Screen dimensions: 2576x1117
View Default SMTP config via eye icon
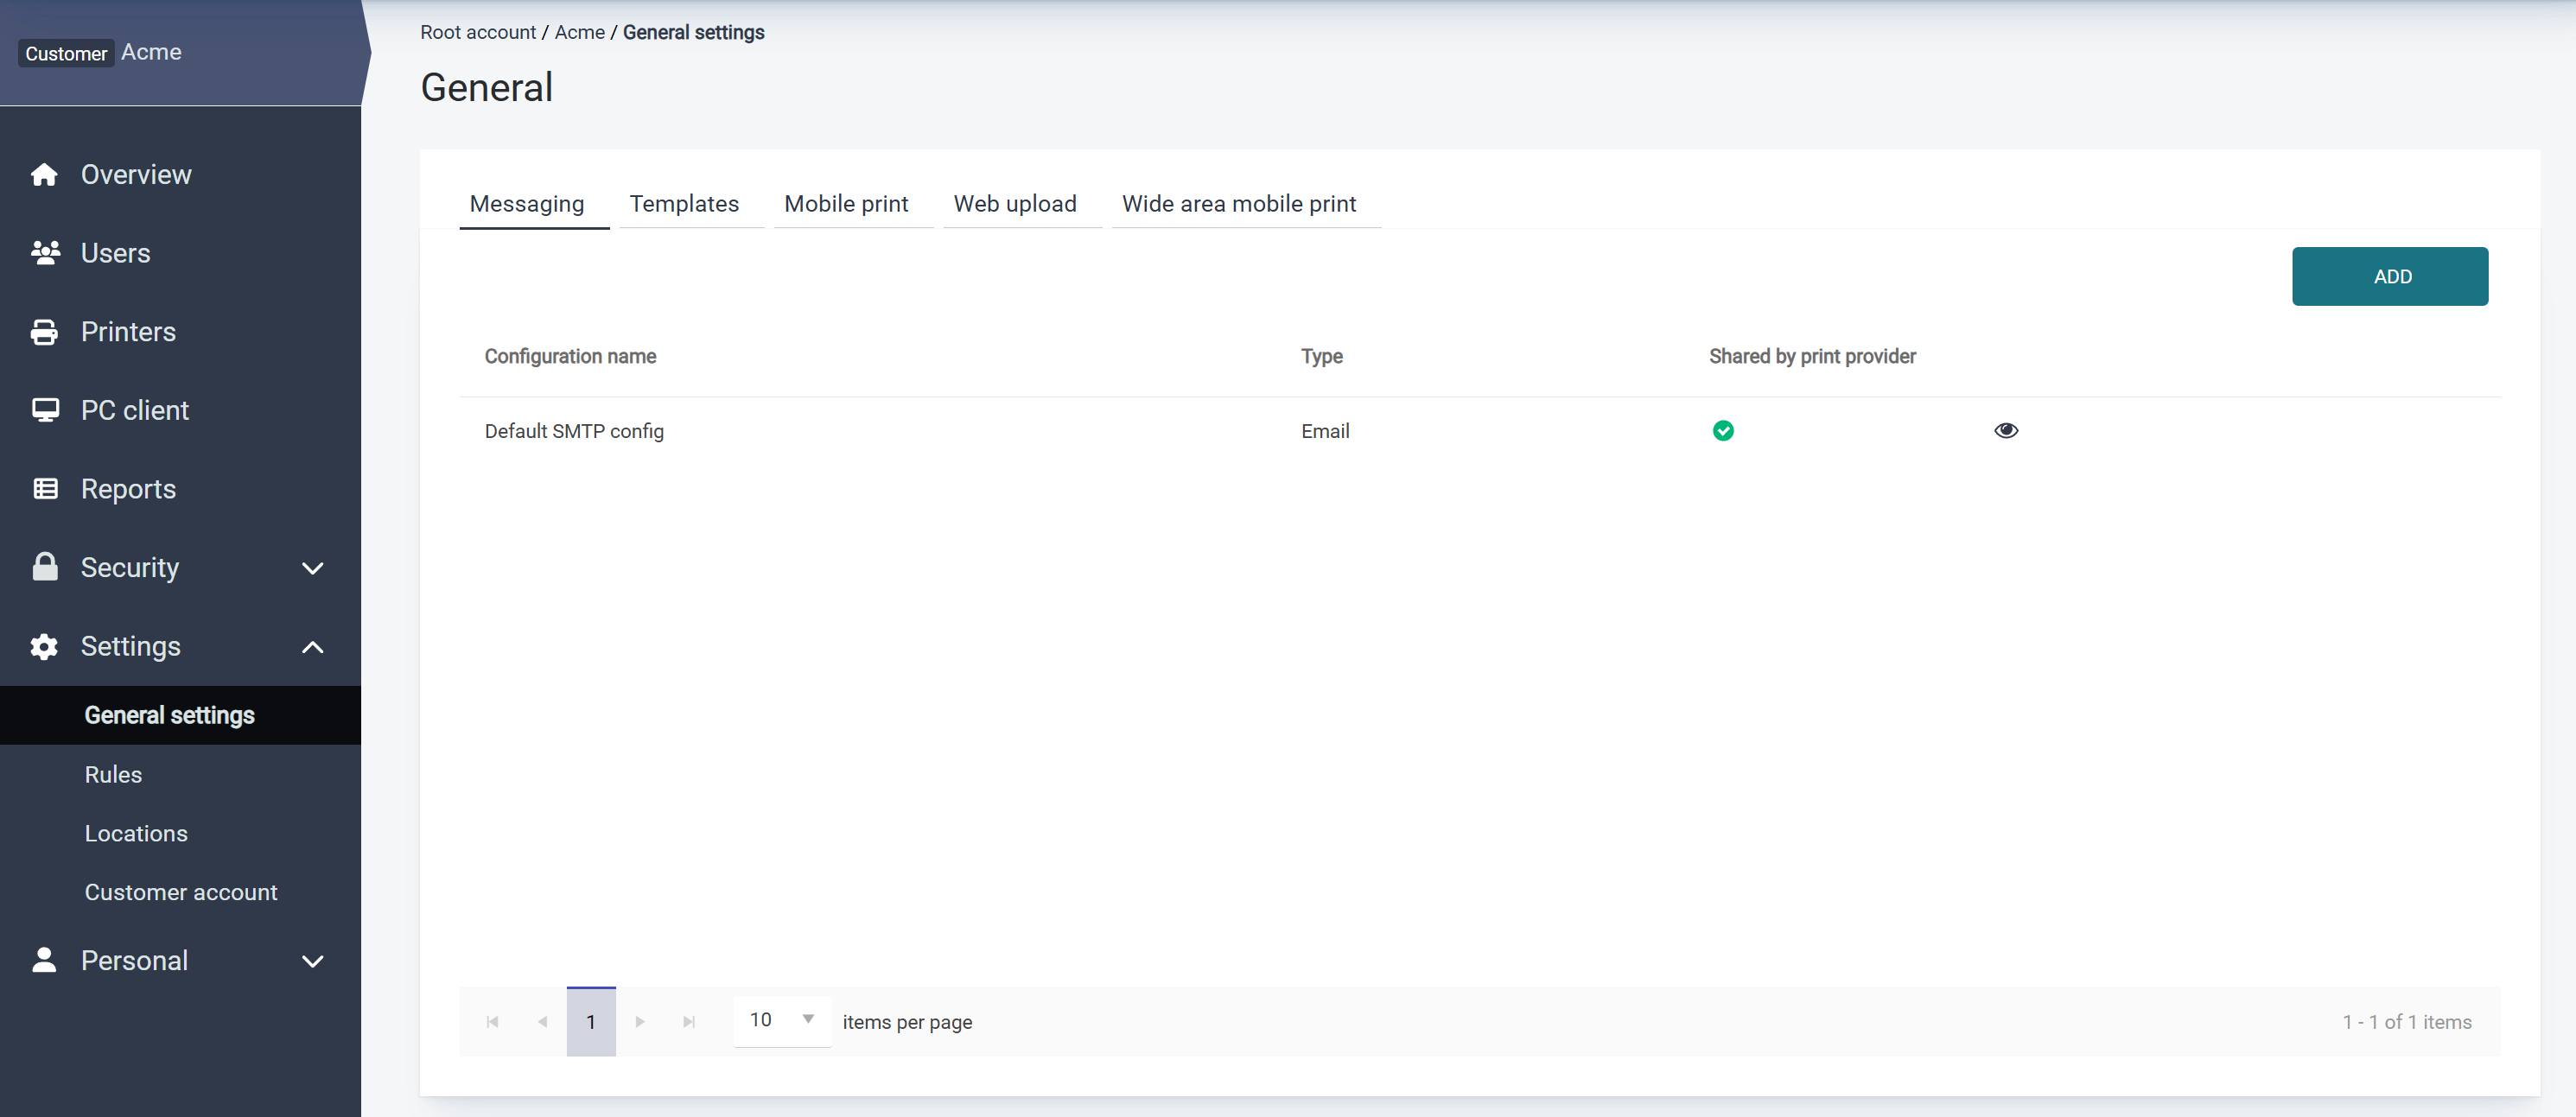pos(2005,431)
